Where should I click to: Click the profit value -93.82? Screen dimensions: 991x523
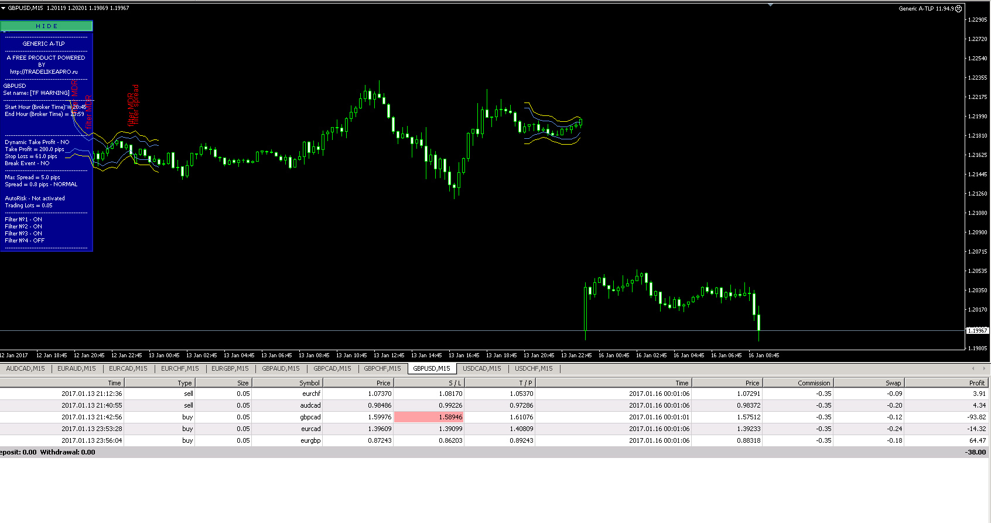(x=976, y=417)
